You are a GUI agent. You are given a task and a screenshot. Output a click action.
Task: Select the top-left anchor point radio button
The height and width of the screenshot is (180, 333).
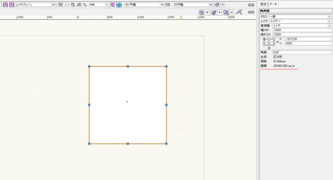264,39
